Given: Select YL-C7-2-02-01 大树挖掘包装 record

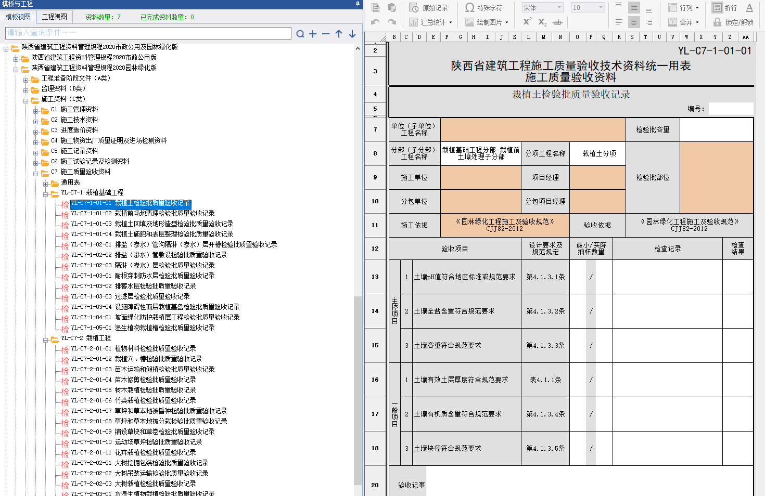Looking at the screenshot, I should pos(139,463).
